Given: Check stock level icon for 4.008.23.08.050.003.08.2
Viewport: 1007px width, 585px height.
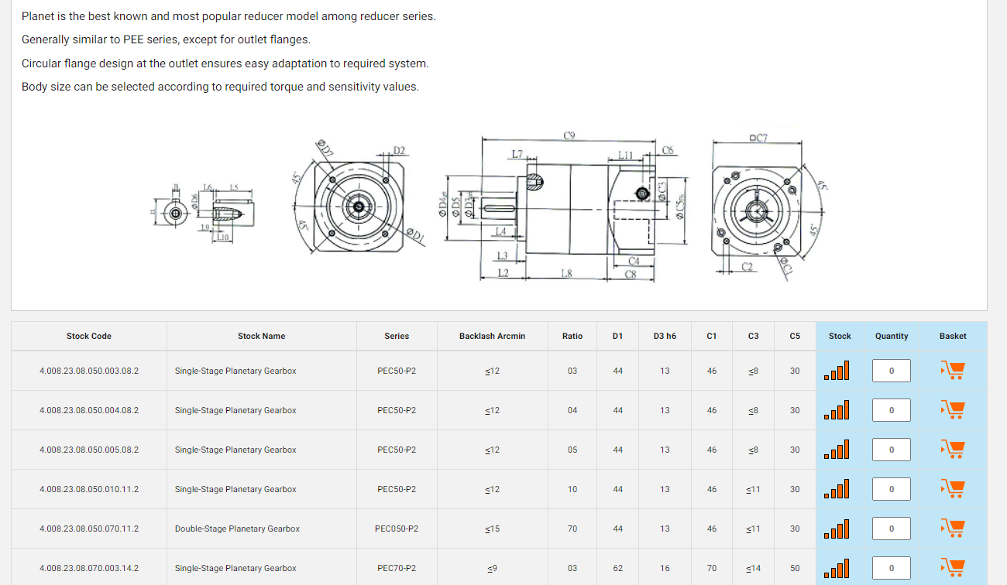Looking at the screenshot, I should [837, 371].
